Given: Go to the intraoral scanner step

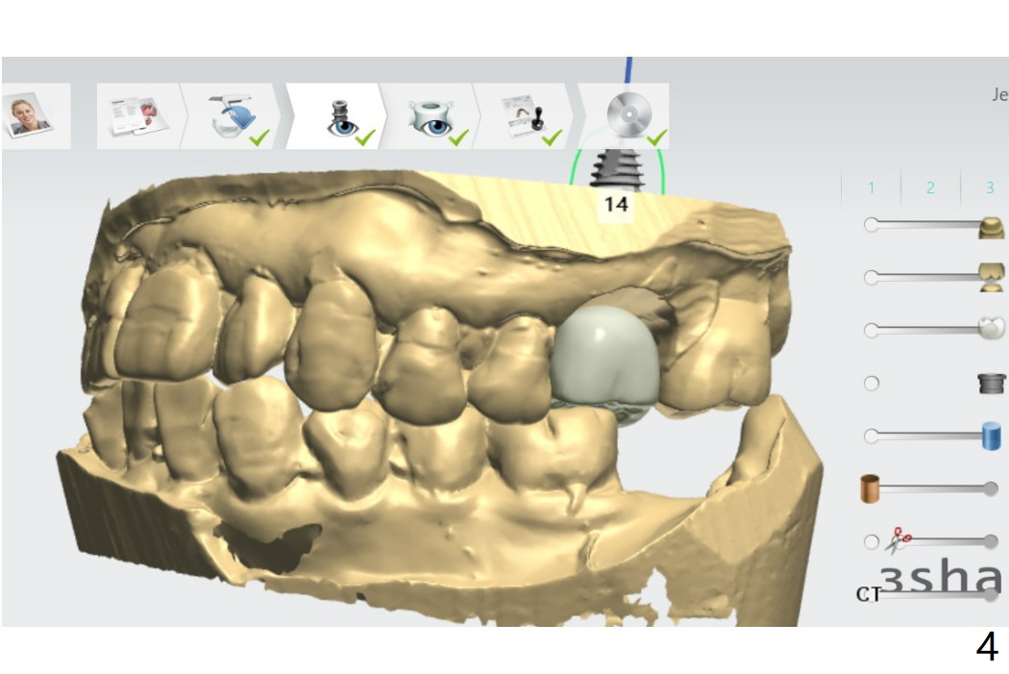Looking at the screenshot, I should pyautogui.click(x=232, y=116).
